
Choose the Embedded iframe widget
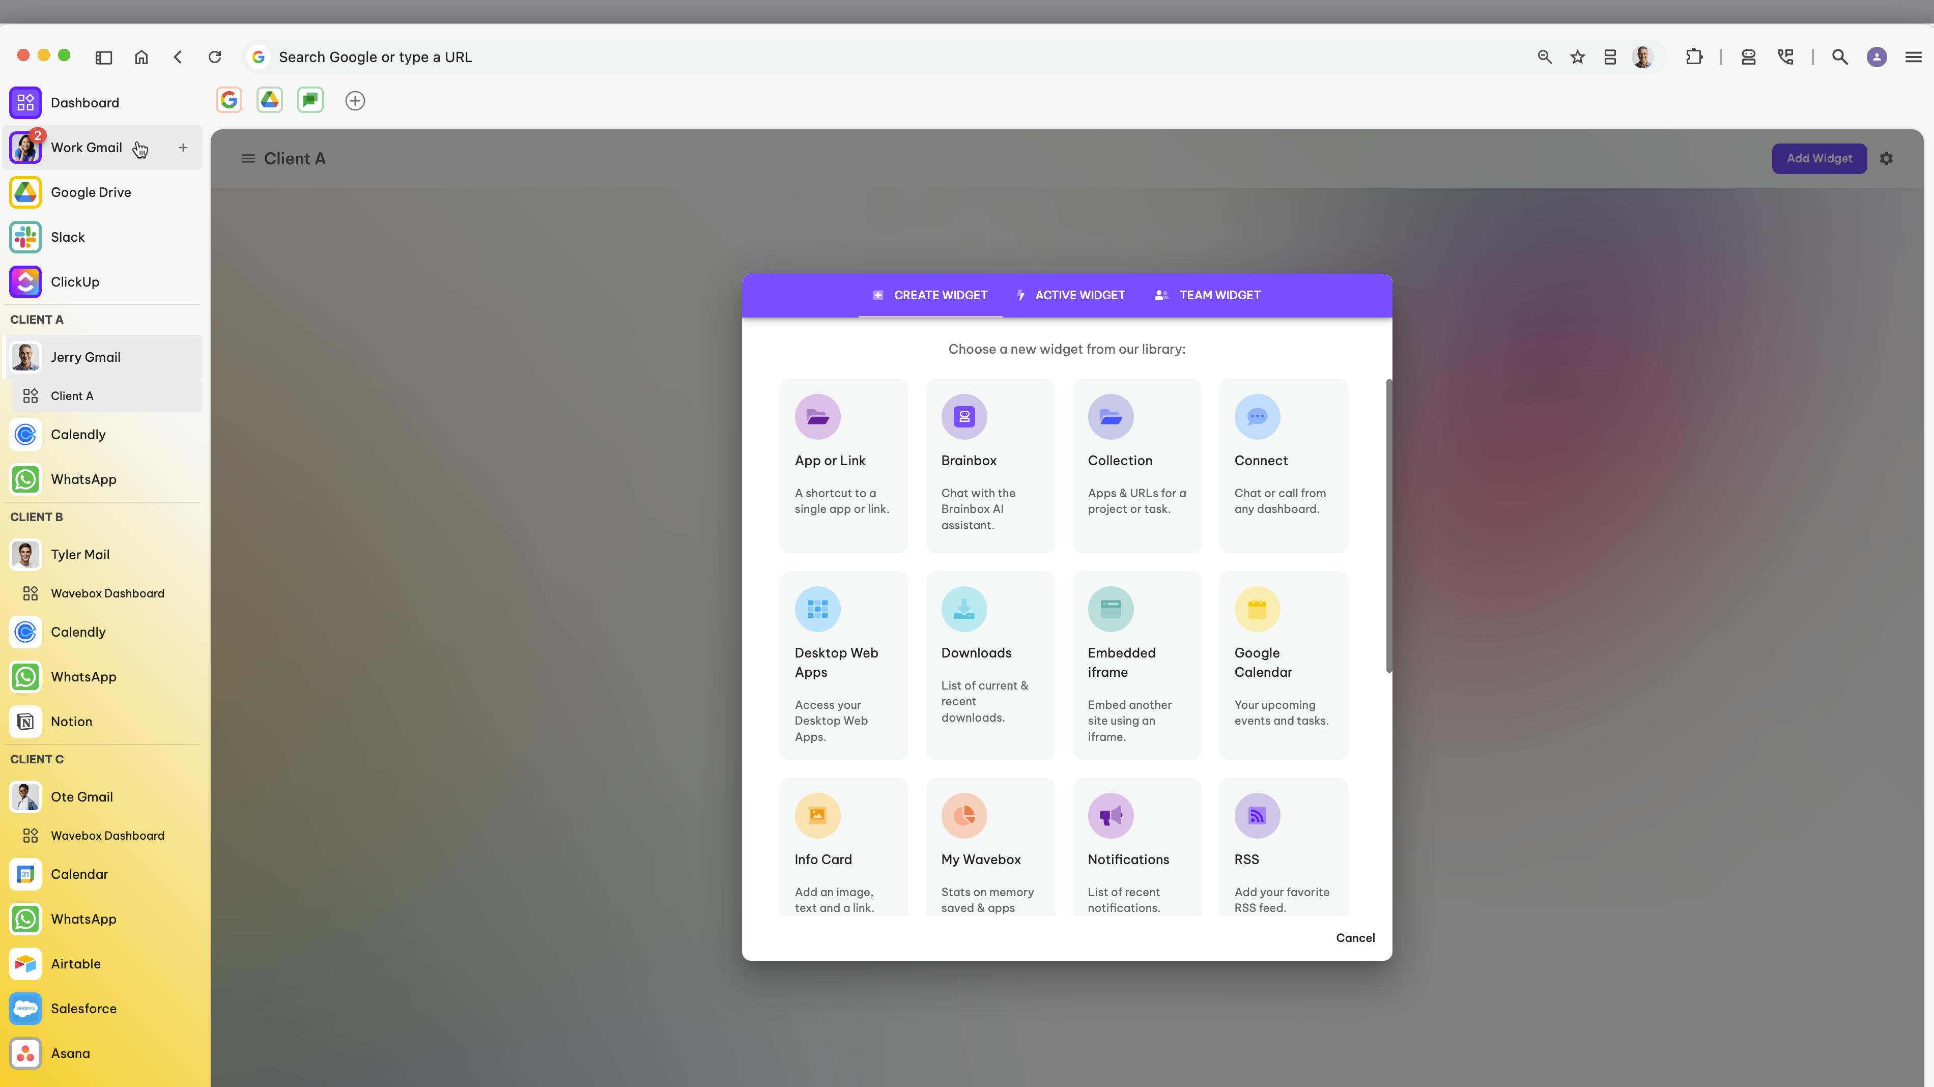coord(1136,665)
